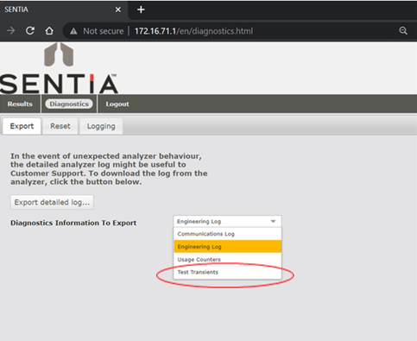Switch to the Logging tab
The height and width of the screenshot is (341, 417).
click(x=101, y=126)
